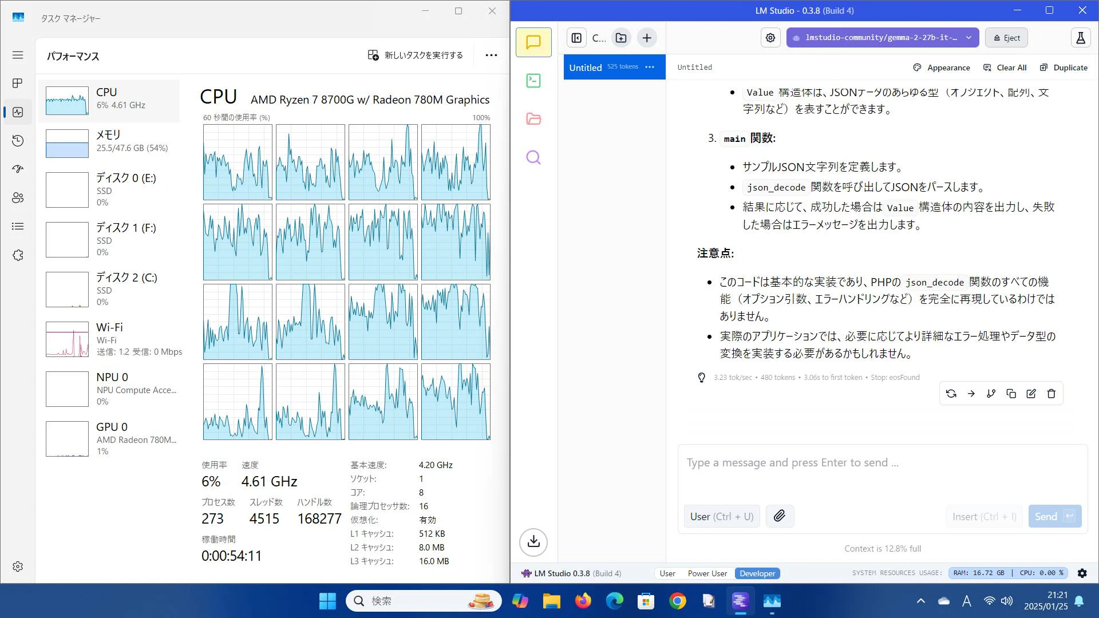Copy the assistant message
1099x618 pixels.
coord(1011,394)
